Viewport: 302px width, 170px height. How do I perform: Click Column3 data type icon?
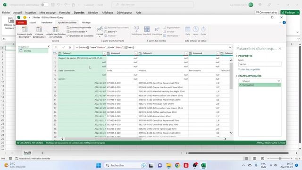tap(140, 53)
